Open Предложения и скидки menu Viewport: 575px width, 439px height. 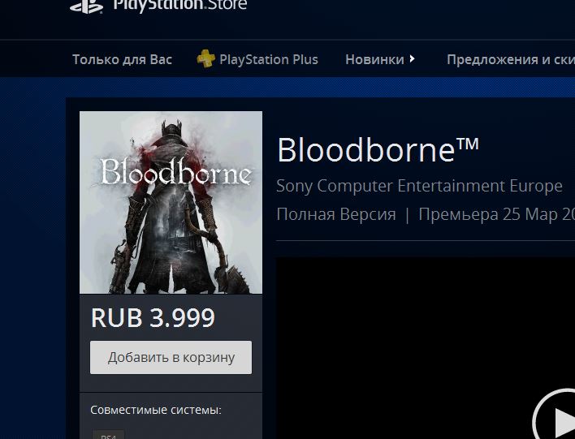click(x=511, y=59)
